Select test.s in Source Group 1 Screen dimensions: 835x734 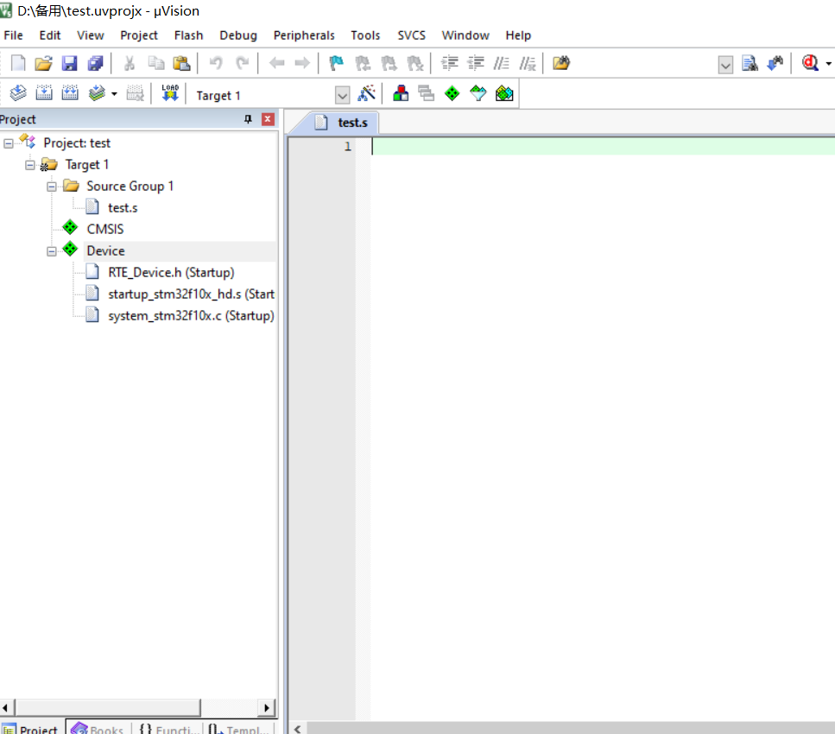[x=123, y=208]
